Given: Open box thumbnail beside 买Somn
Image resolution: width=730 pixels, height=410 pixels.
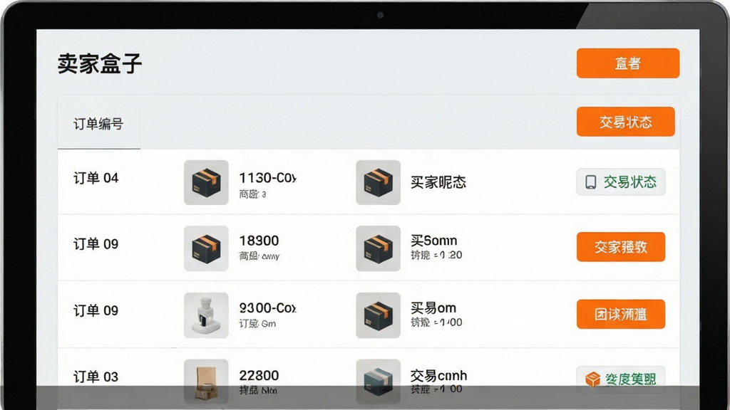Looking at the screenshot, I should (378, 248).
